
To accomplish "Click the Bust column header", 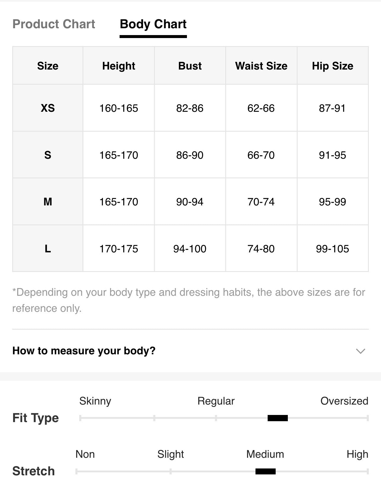I will point(190,66).
